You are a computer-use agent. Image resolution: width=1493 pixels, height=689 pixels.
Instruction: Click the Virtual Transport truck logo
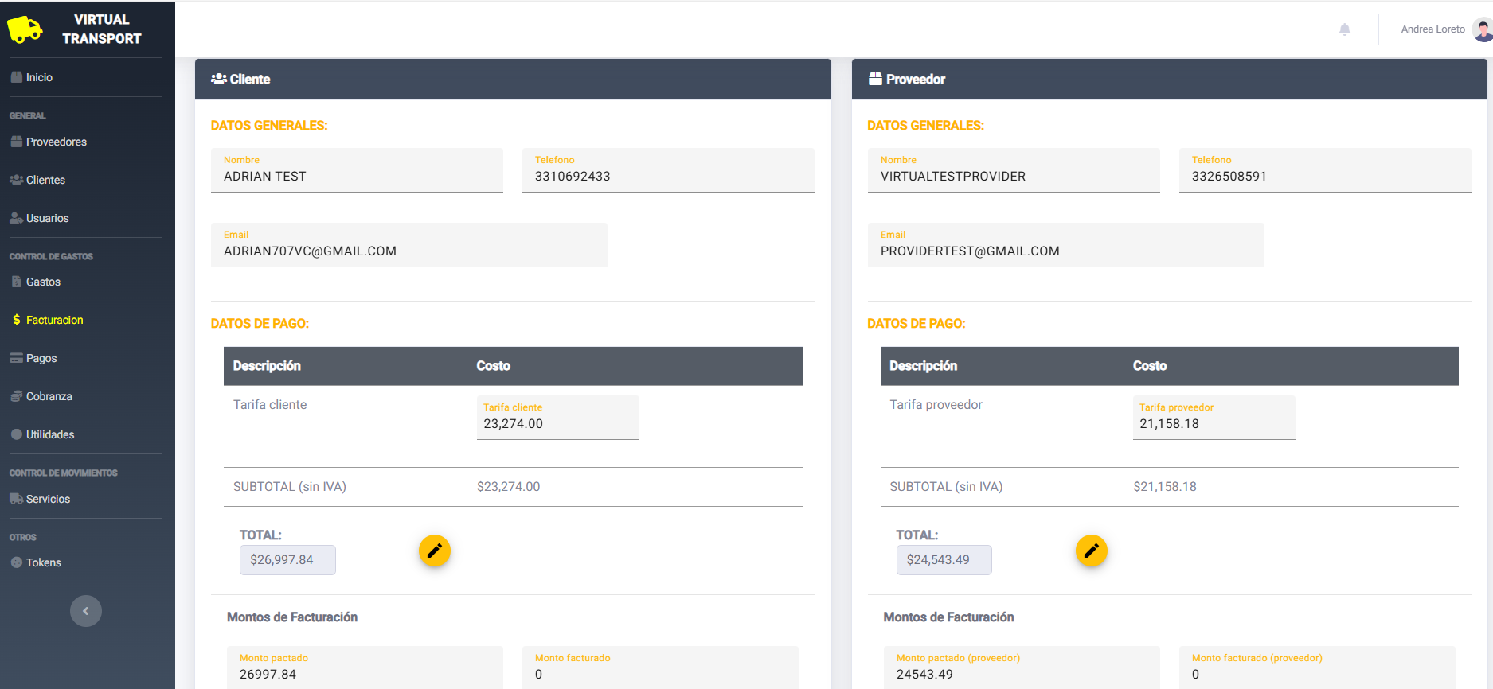point(25,29)
